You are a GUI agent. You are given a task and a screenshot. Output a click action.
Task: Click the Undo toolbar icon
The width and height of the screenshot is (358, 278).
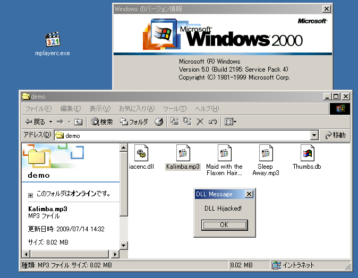coord(212,122)
